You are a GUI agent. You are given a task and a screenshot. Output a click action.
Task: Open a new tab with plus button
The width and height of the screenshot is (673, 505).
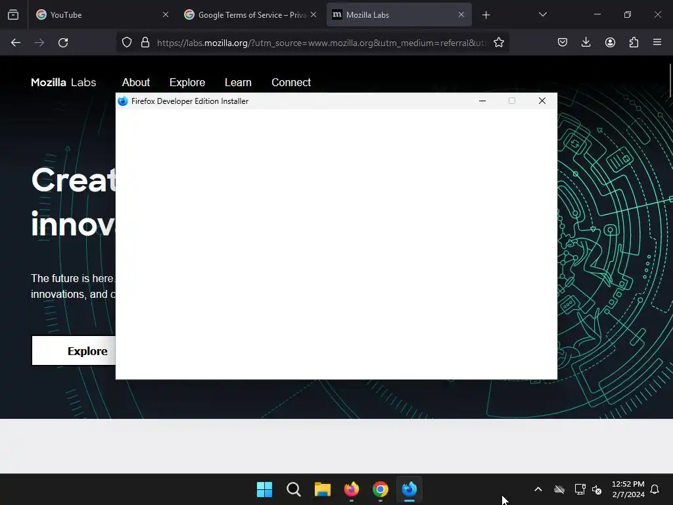[x=486, y=15]
